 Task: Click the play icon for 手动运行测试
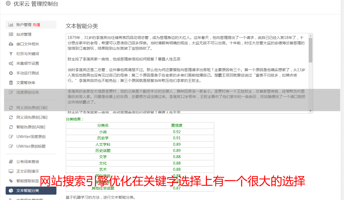click(x=11, y=73)
